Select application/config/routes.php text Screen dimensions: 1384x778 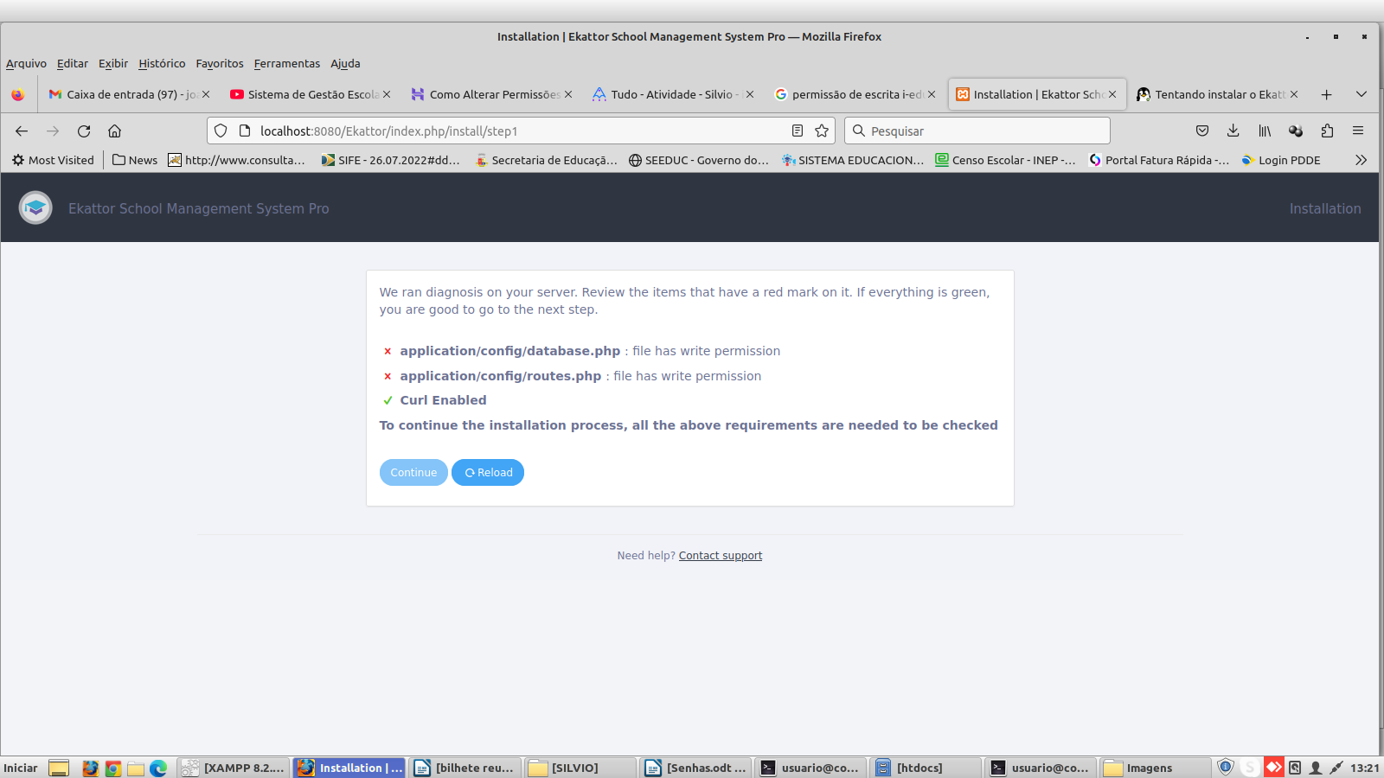501,376
